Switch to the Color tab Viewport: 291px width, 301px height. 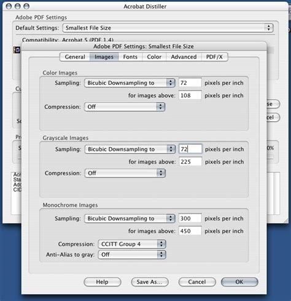coord(154,57)
